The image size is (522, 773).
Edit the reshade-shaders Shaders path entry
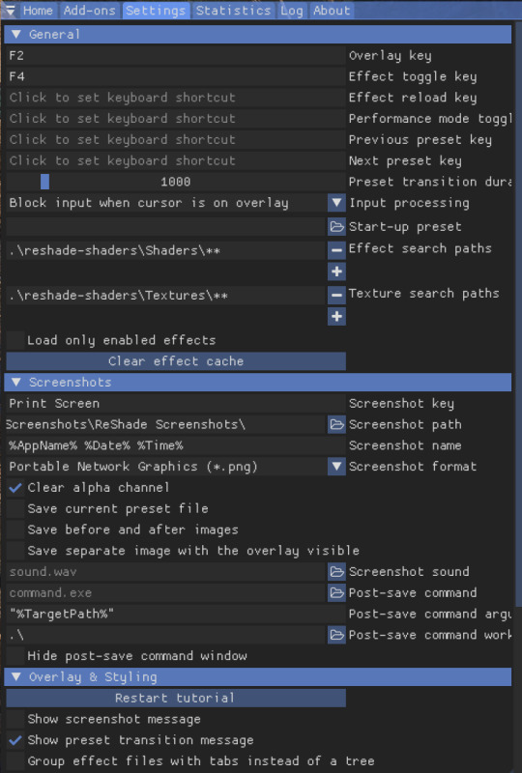(x=165, y=250)
